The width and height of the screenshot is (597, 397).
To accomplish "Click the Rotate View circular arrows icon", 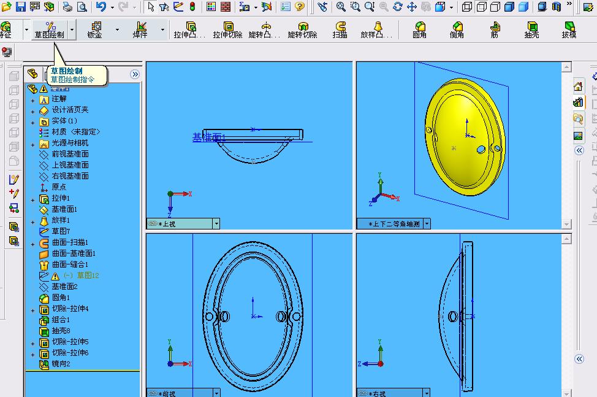I will point(398,7).
